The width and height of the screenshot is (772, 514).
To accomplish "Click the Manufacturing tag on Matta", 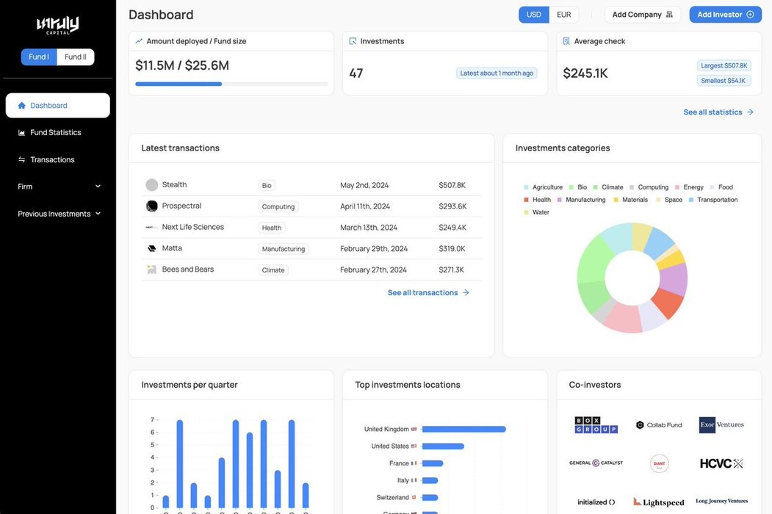I will [284, 249].
